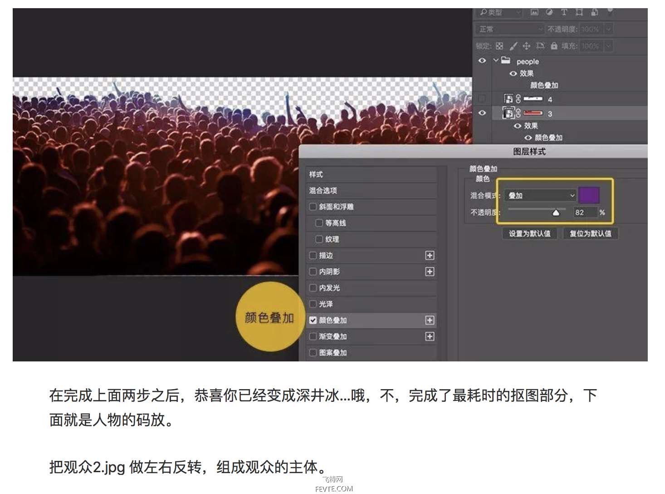
Task: Click the 图层样式 dialog title
Action: [x=529, y=152]
